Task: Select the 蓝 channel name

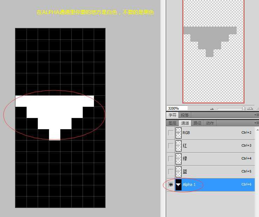Action: coord(185,171)
